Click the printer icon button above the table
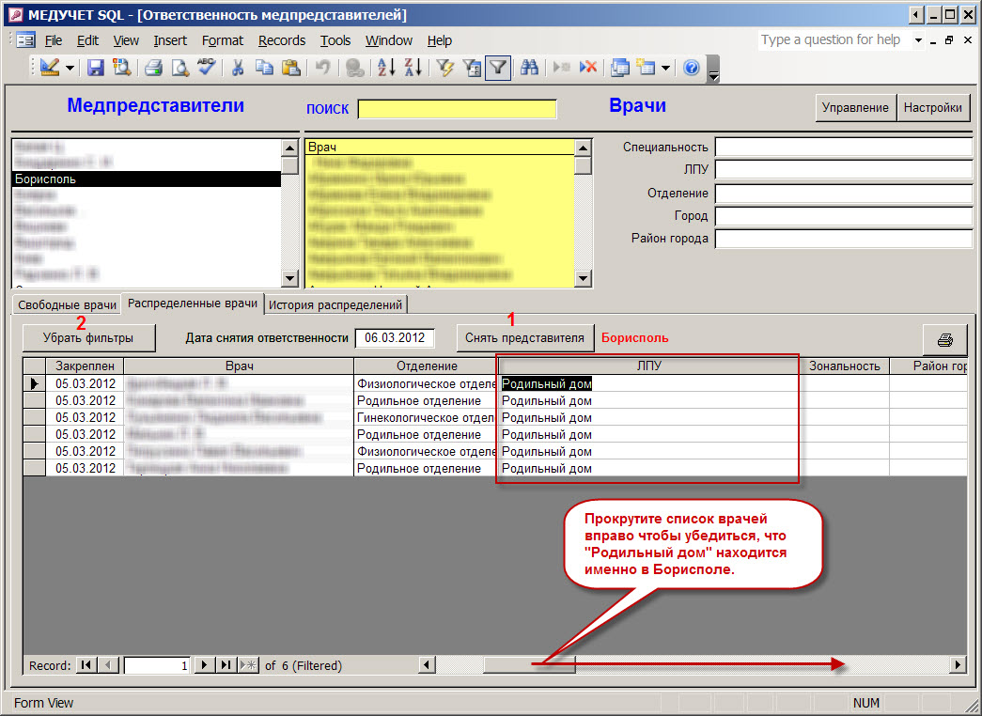 coord(945,340)
